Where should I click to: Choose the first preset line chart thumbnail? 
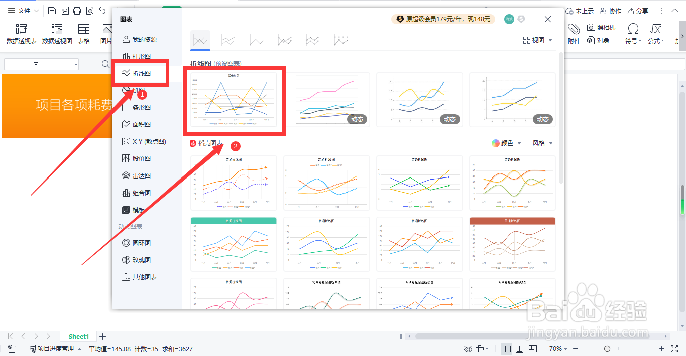pos(234,99)
